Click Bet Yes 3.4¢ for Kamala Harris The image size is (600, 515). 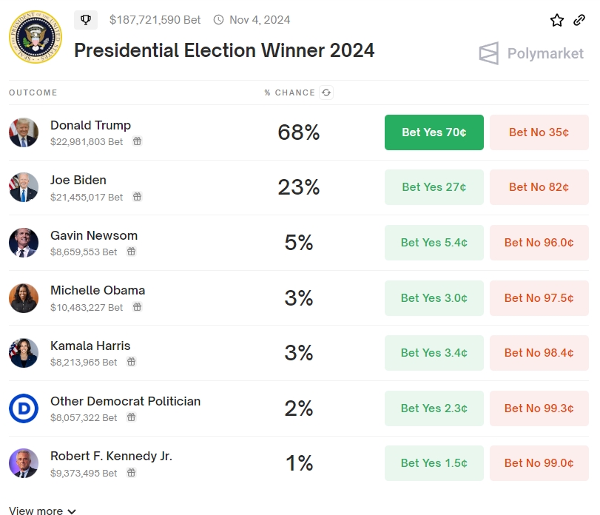point(434,353)
